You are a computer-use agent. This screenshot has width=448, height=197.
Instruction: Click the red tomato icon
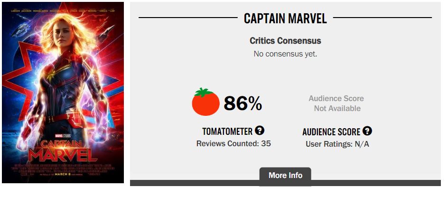[x=205, y=102]
